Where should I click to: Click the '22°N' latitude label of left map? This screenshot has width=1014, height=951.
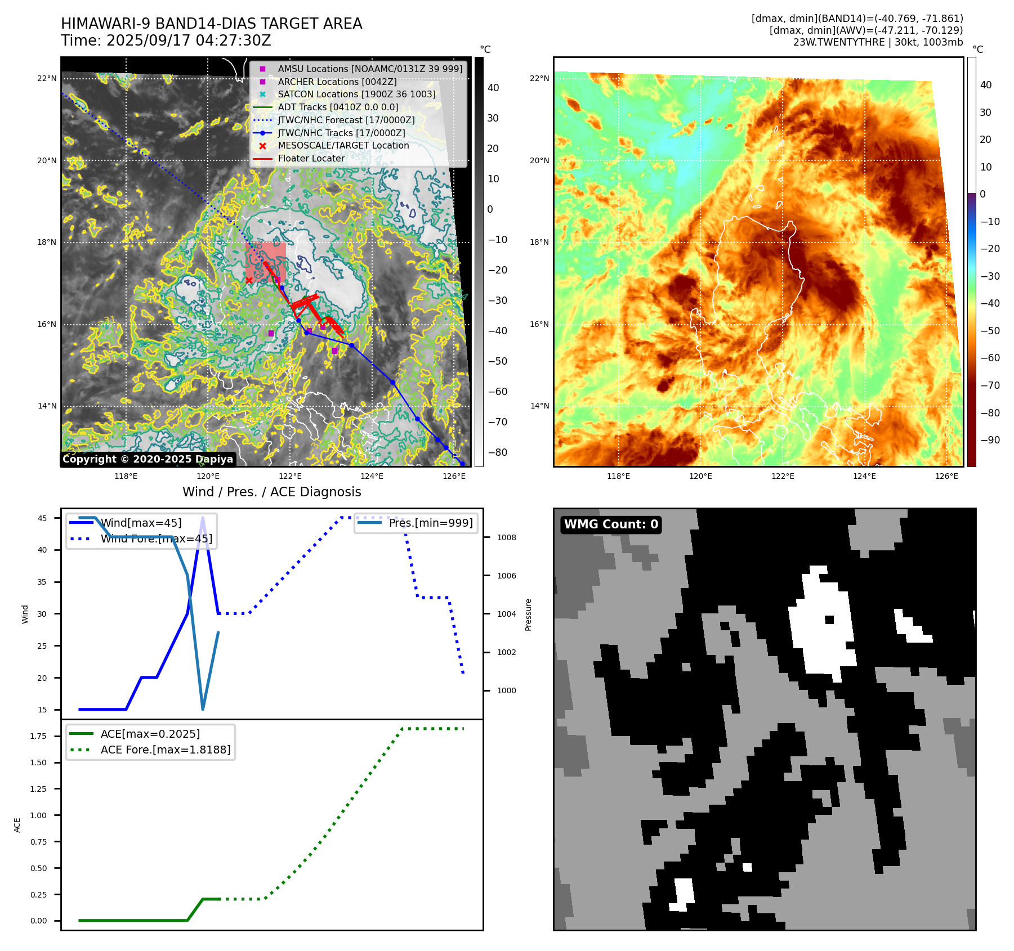(47, 79)
